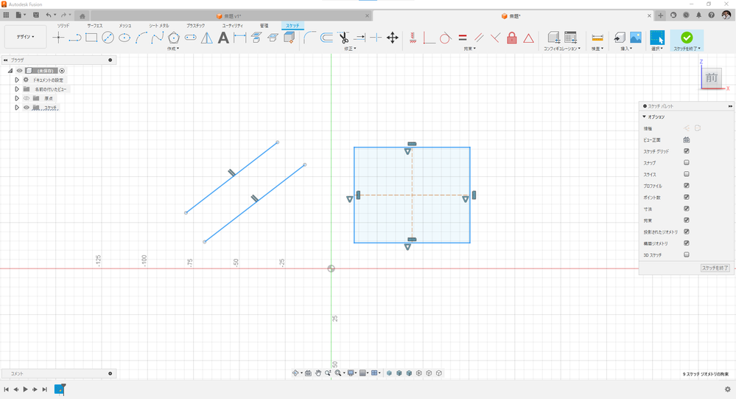Expand the Named Views tree node
736x399 pixels.
coord(17,89)
